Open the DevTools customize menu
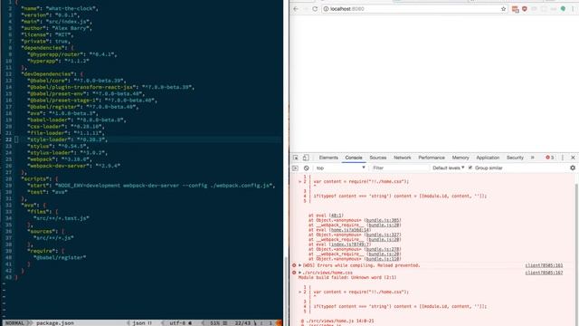 click(x=563, y=158)
